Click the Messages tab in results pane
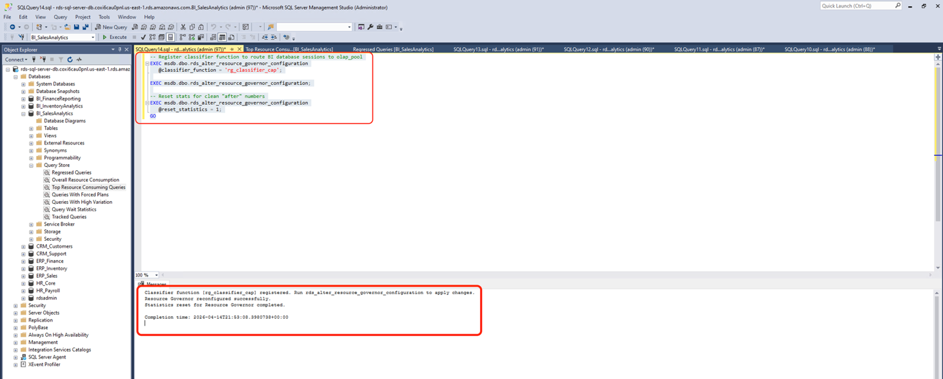 click(x=152, y=284)
